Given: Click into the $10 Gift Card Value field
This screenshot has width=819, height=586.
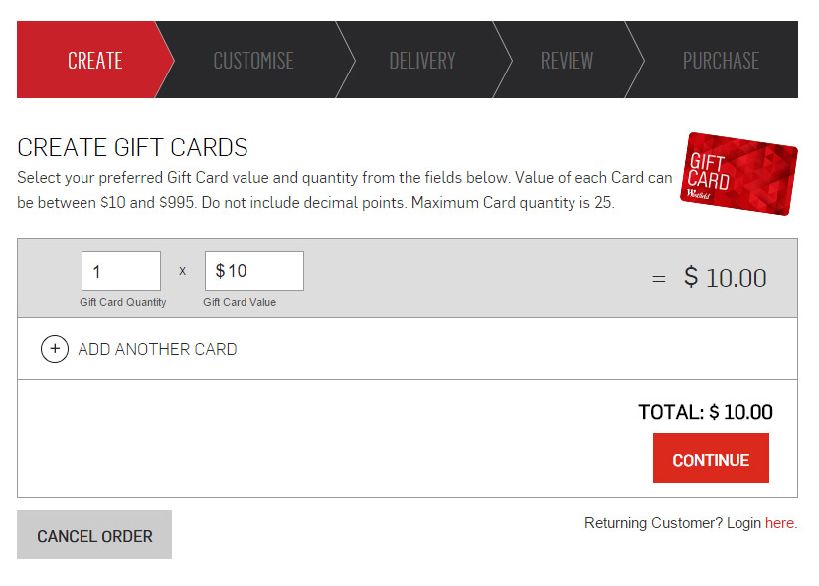Looking at the screenshot, I should [253, 271].
